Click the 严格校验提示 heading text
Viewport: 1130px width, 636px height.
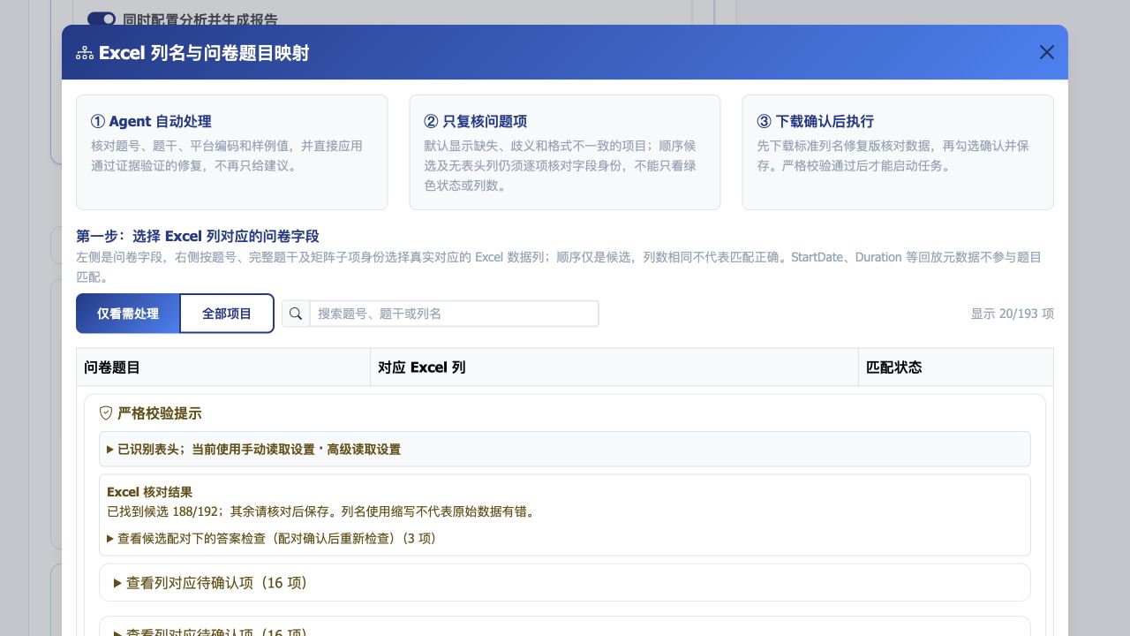159,413
